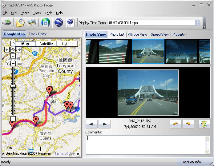Click the photo stack toolbar icon
Viewport: 214px width, 166px height.
pos(32,23)
